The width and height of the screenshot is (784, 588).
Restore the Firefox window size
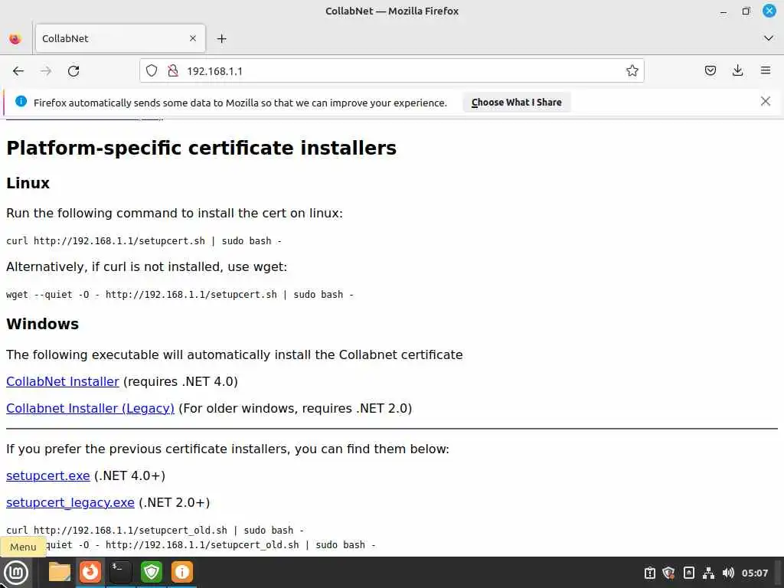(746, 11)
